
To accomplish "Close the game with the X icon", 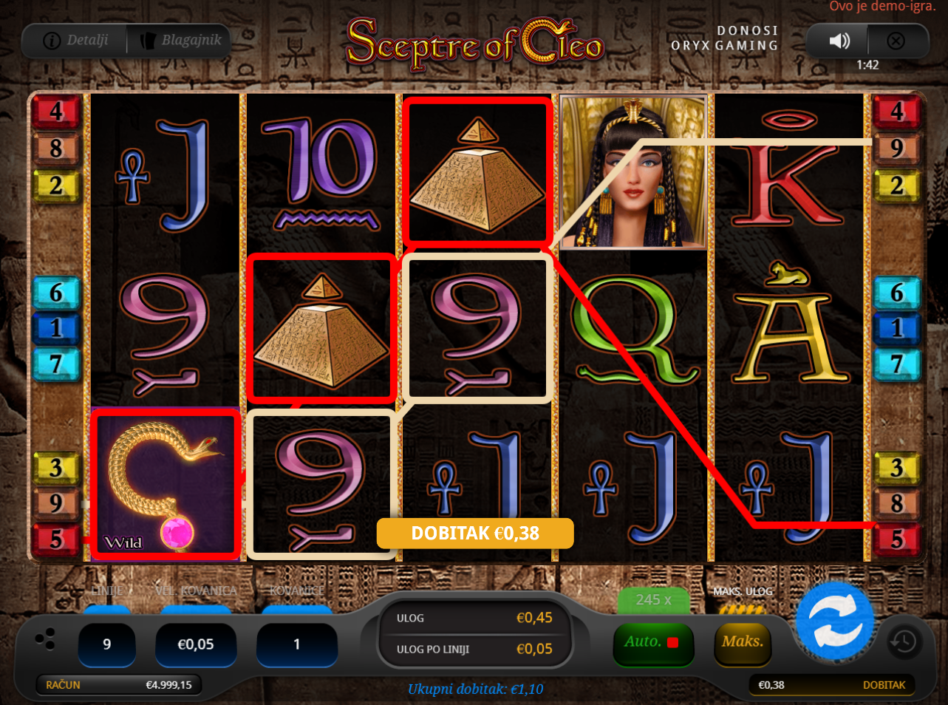I will (x=896, y=41).
